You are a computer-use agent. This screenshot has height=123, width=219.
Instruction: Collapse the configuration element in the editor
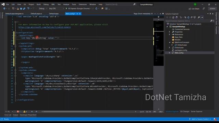(15, 33)
